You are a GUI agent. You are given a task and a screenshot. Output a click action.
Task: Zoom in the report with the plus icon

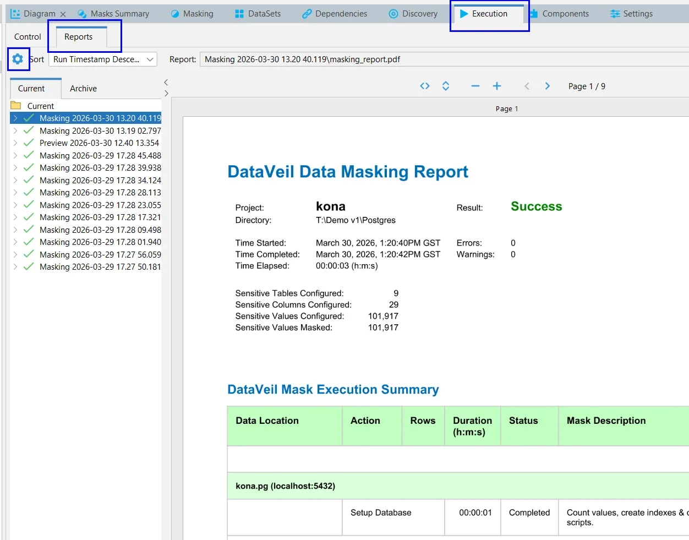pyautogui.click(x=497, y=86)
